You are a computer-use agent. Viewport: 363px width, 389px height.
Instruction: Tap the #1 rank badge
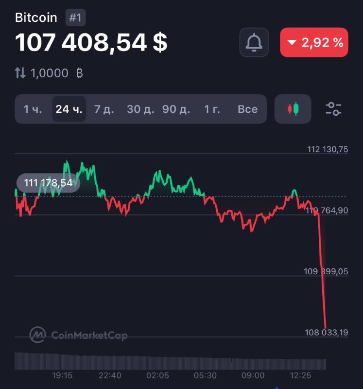pos(76,18)
